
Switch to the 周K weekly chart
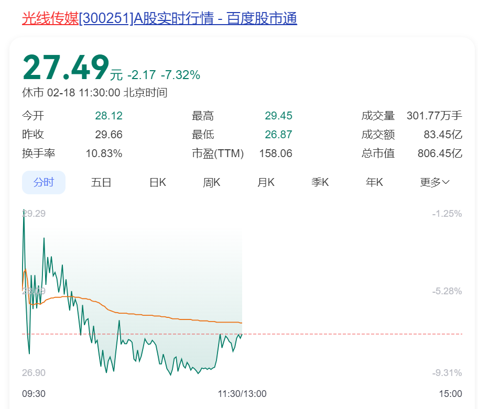point(212,182)
